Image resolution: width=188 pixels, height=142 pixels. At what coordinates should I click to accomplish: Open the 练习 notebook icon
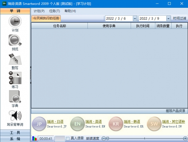[x=15, y=78]
